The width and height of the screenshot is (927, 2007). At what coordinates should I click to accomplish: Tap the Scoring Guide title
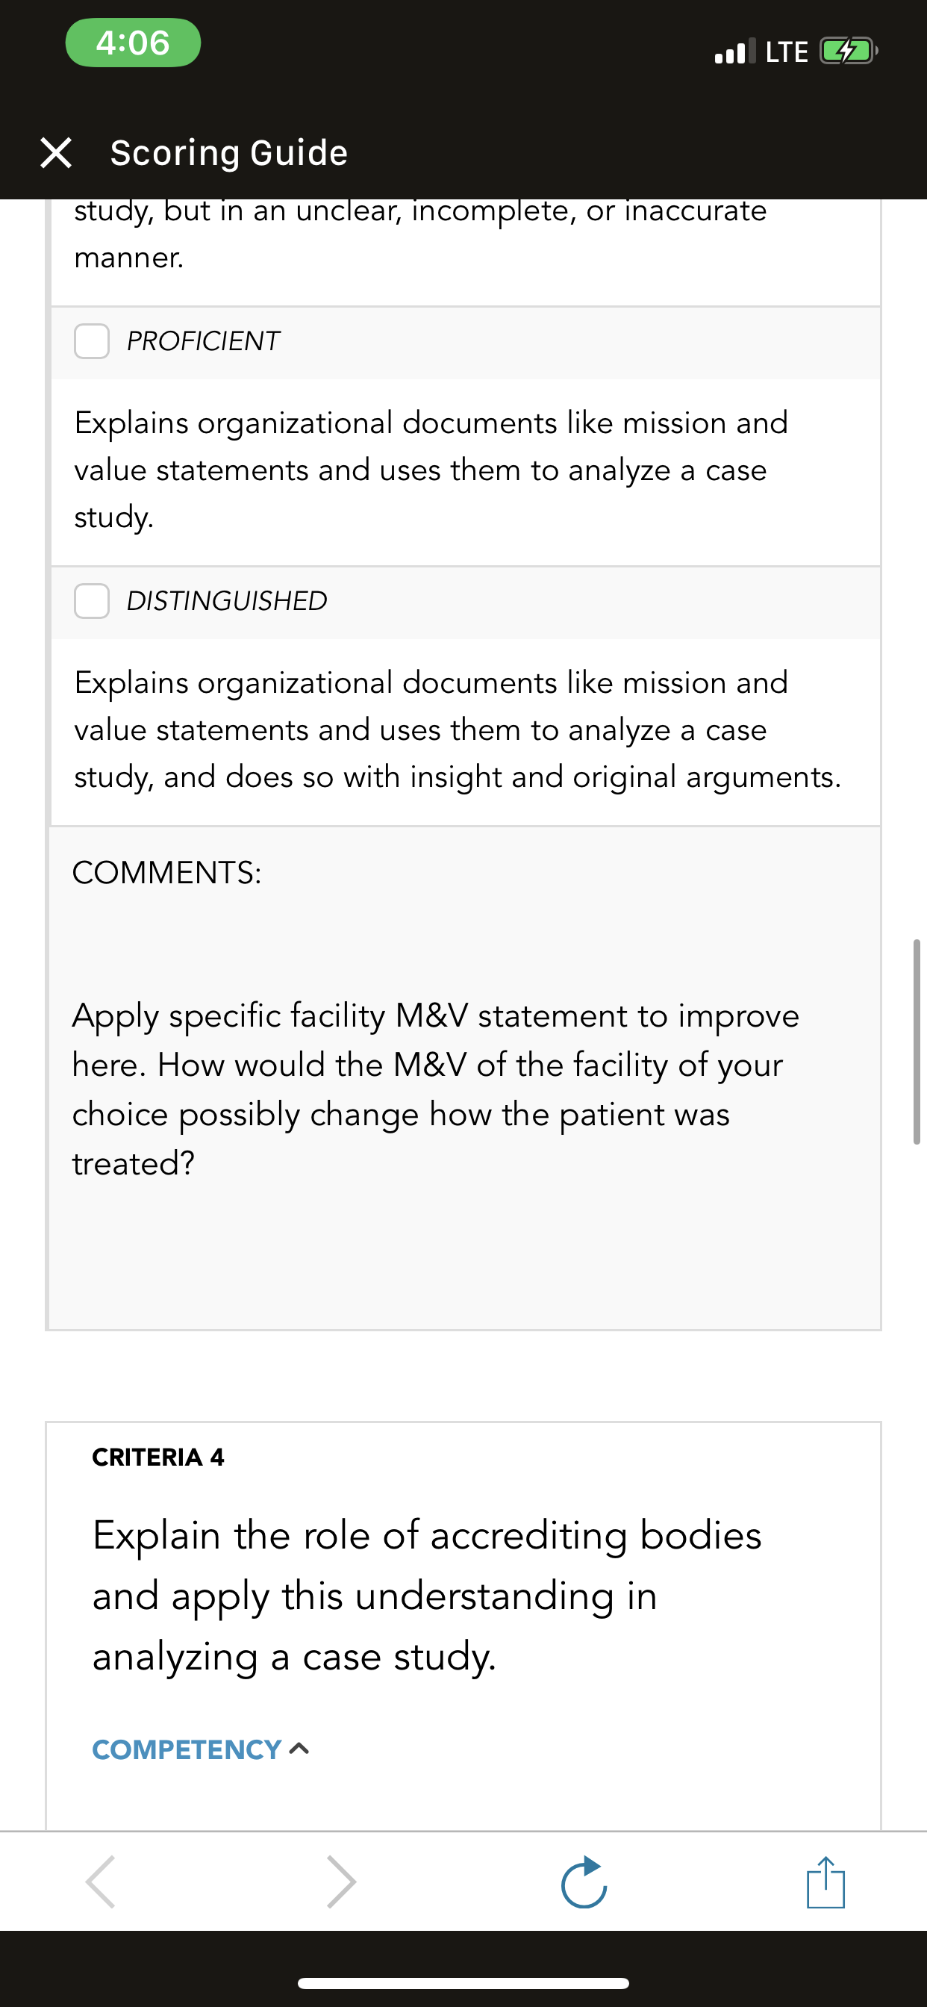[x=229, y=153]
